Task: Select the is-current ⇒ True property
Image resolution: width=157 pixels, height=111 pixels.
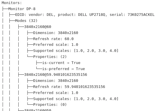Action: pyautogui.click(x=61, y=63)
